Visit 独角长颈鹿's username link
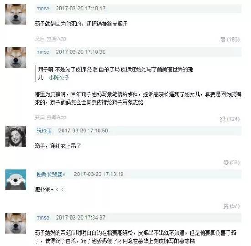 coord(51,174)
